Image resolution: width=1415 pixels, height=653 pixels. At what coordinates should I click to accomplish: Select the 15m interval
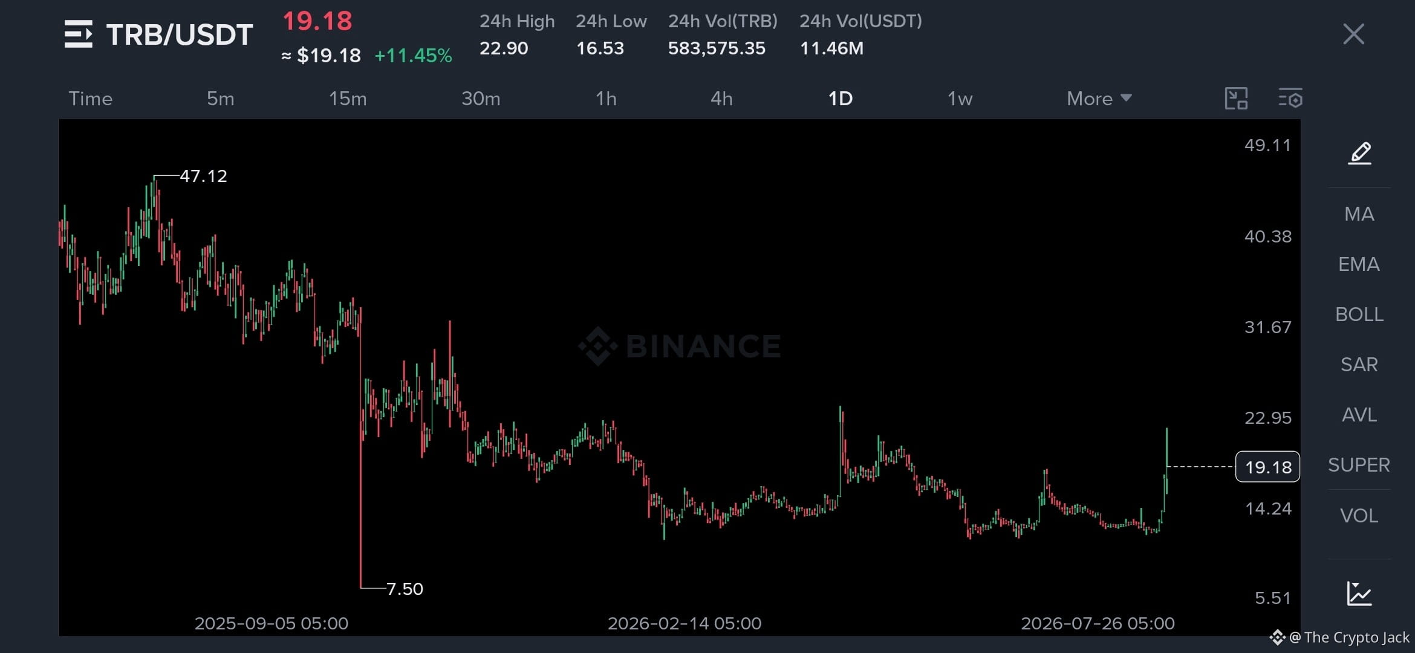(348, 99)
